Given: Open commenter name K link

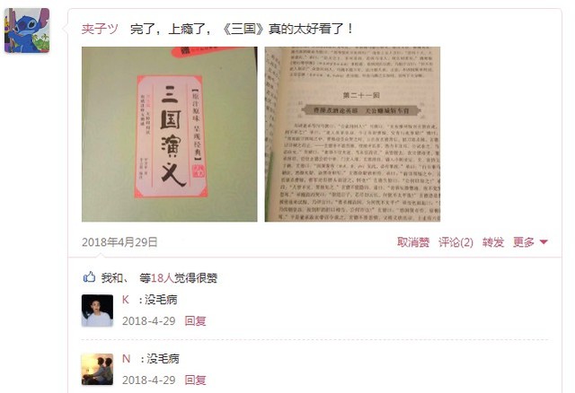Looking at the screenshot, I should 126,300.
